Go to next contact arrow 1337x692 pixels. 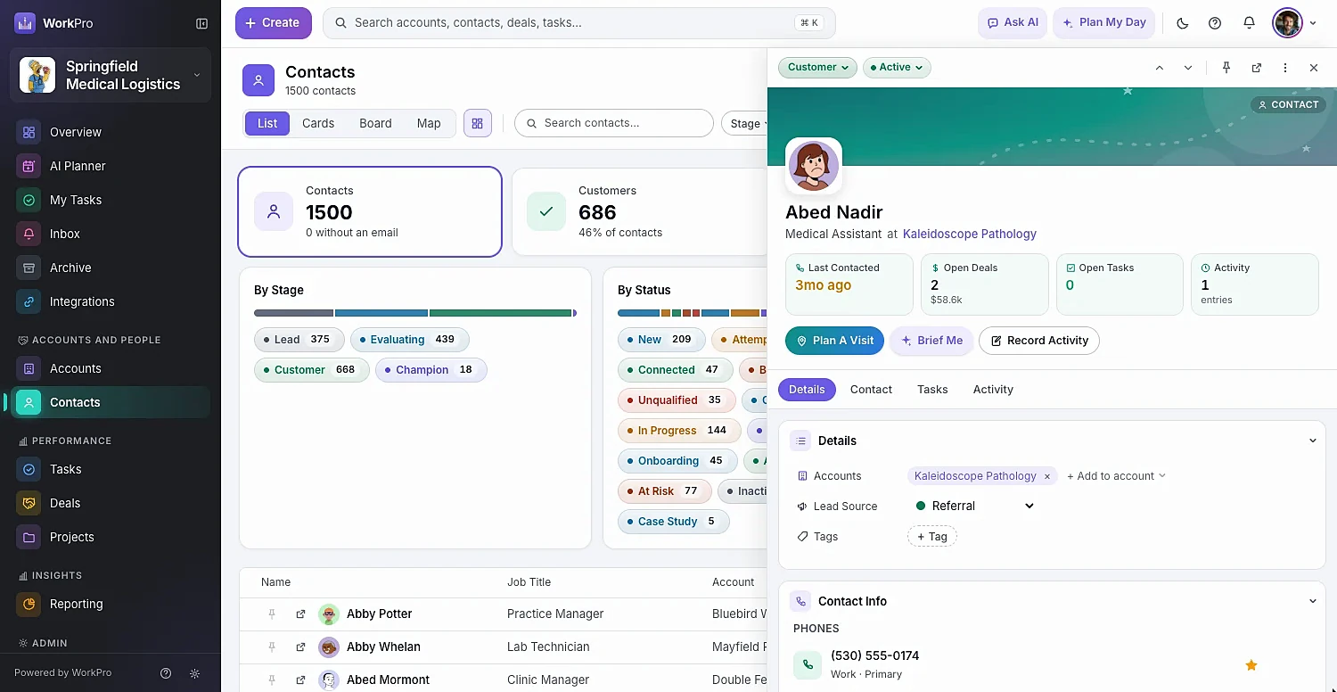tap(1188, 68)
